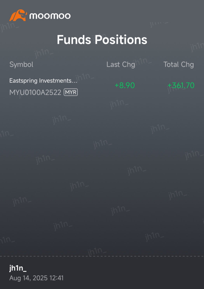
Task: Click the orange moomoo bull logo
Action: (18, 15)
